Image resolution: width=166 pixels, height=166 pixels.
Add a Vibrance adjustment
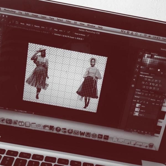[160, 81]
